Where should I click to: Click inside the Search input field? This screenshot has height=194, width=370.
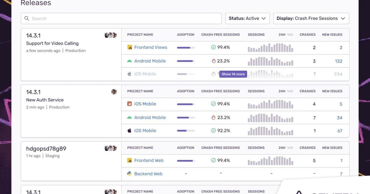coord(92,18)
